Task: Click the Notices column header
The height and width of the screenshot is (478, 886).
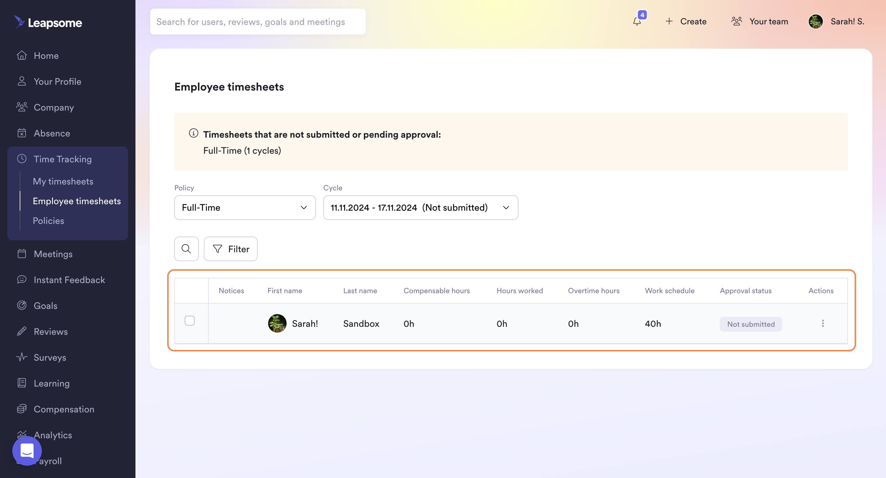Action: click(x=231, y=291)
